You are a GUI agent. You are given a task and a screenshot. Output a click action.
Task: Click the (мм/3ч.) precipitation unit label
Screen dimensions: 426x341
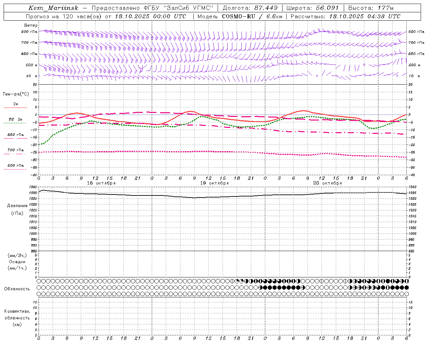[x=17, y=255]
